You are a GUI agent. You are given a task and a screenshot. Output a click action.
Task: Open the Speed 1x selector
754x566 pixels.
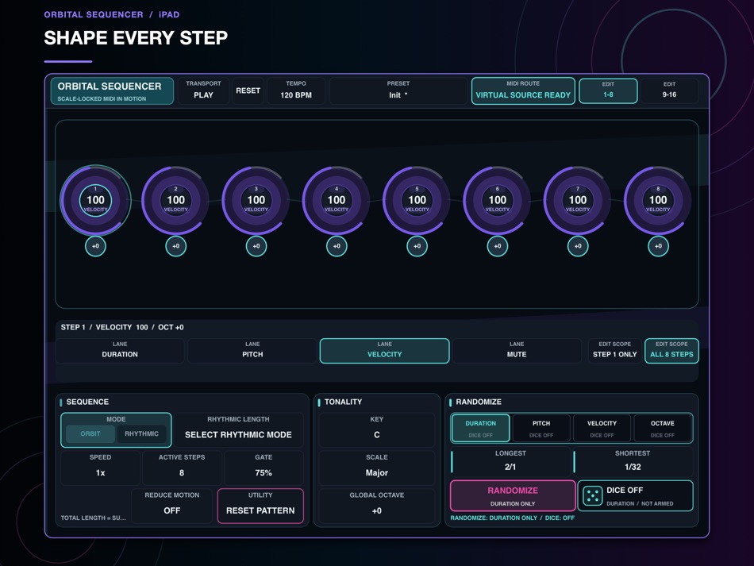tap(101, 467)
